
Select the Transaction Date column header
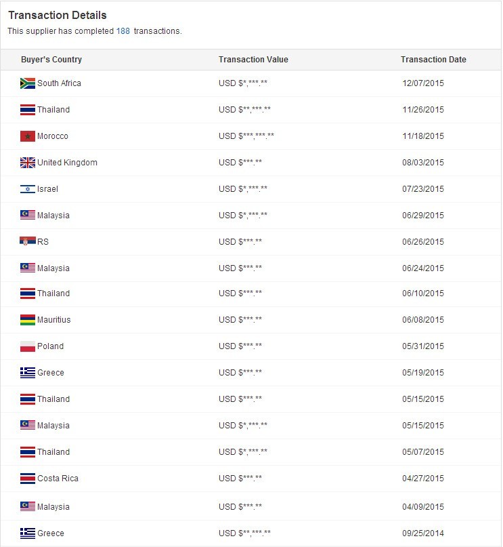tap(433, 59)
